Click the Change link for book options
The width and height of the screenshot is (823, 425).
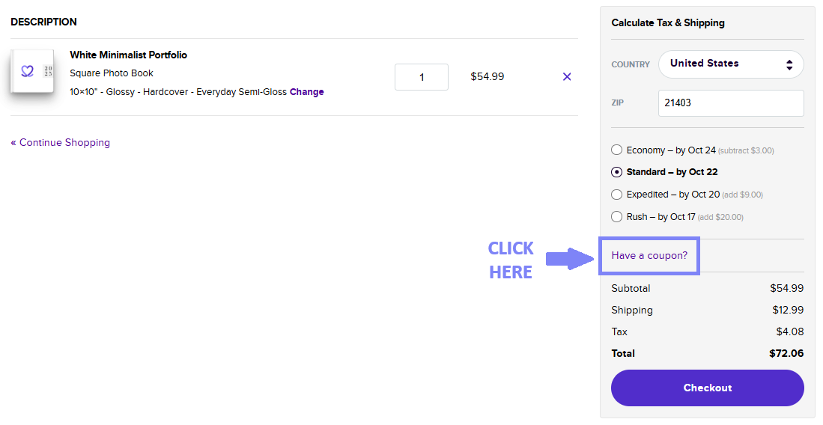click(x=307, y=92)
